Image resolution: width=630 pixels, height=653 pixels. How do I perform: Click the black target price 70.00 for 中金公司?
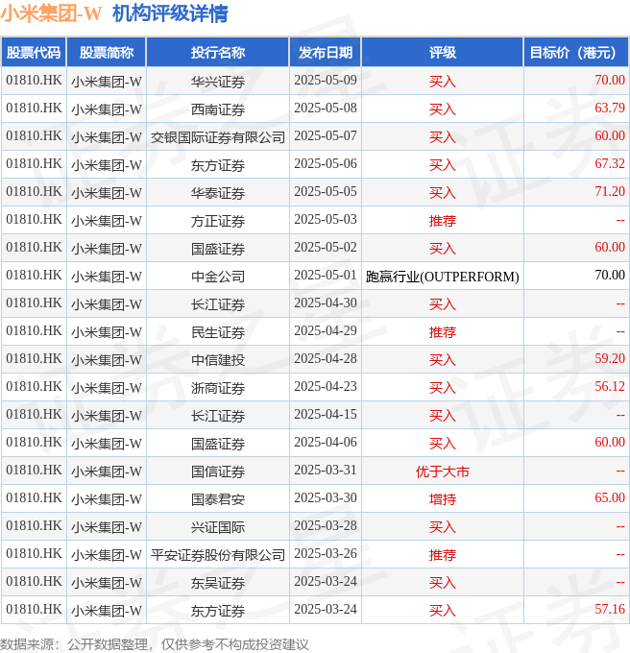(610, 275)
